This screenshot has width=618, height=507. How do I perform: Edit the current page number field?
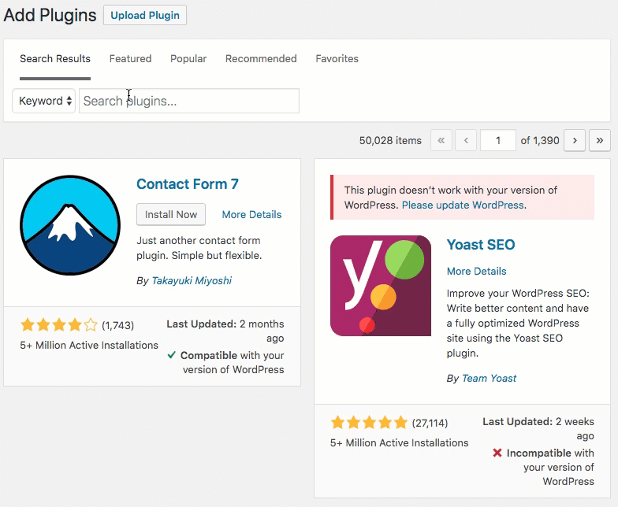coord(498,140)
